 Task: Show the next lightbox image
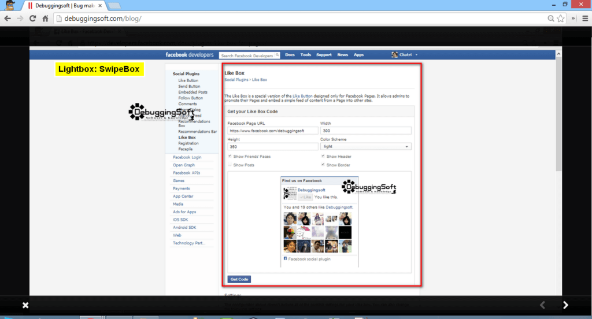click(x=565, y=305)
